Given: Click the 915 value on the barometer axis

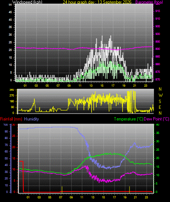Looking at the screenshot, I should pos(158,11).
